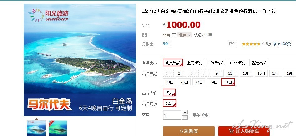Screen dimensions: 296x136
Task: Click the five-star rating icons
Action: pos(251,44)
